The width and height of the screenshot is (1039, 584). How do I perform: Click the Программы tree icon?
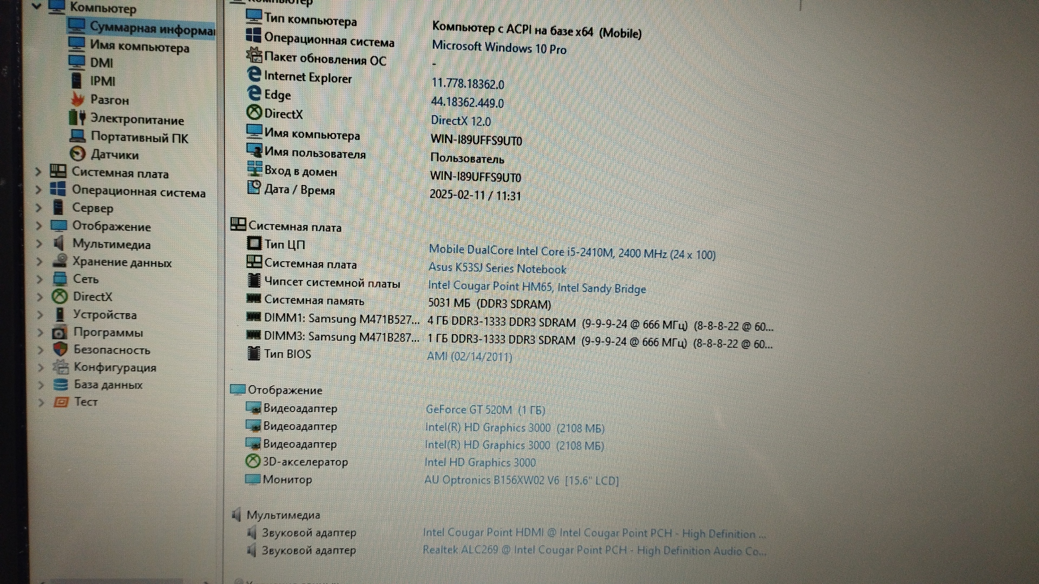[x=60, y=331]
